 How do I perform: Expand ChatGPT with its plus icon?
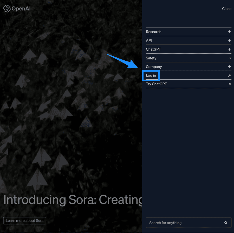230,49
